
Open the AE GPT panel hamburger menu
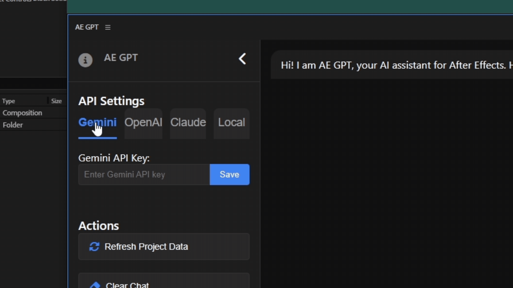pos(108,27)
